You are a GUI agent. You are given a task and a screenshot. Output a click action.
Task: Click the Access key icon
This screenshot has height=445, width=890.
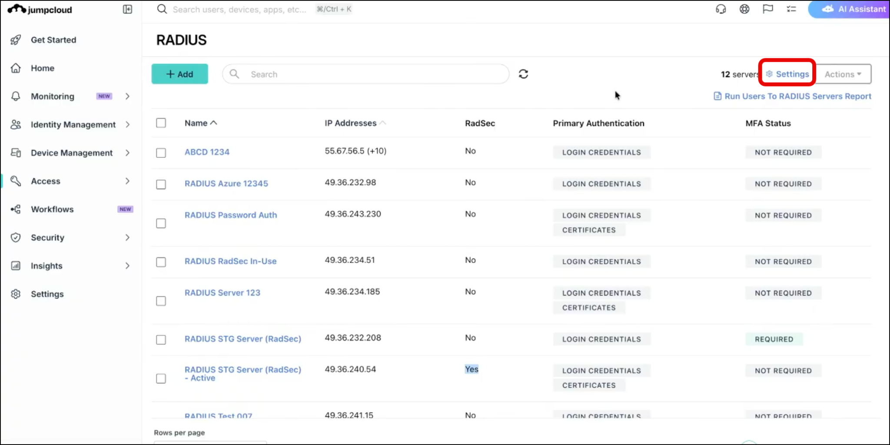[16, 181]
